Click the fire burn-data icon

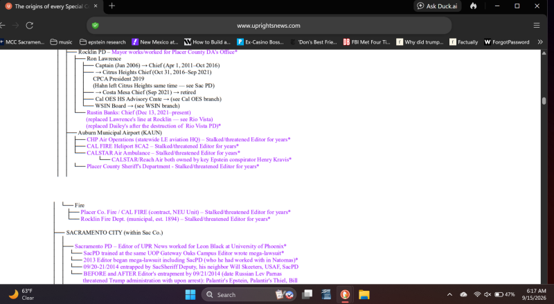click(474, 6)
